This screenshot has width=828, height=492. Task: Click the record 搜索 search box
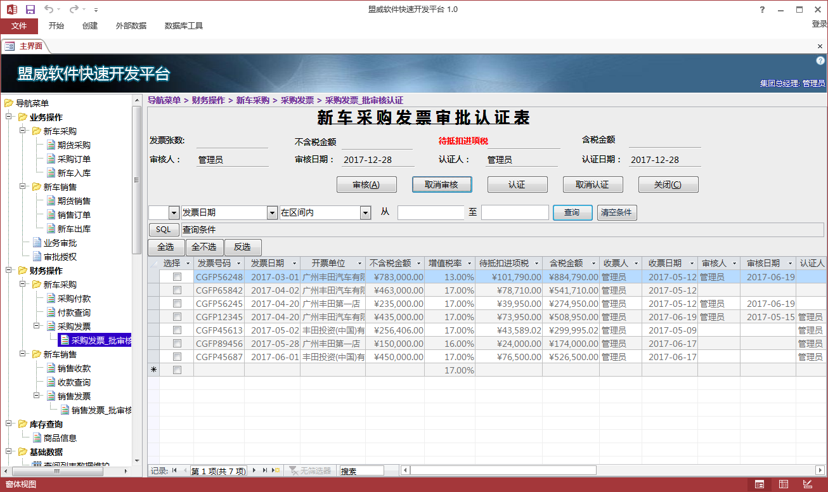click(362, 470)
